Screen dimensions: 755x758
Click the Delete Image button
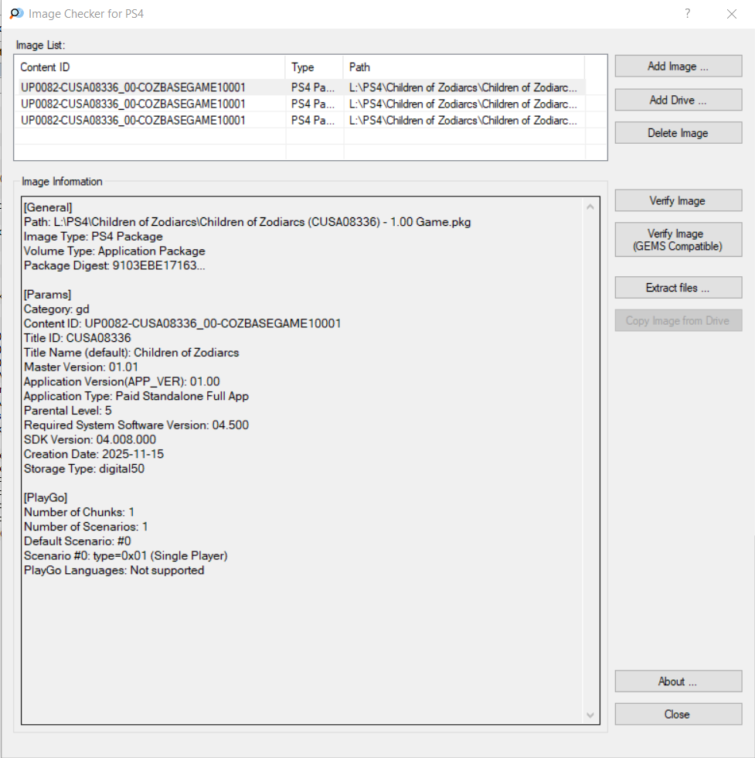[678, 133]
